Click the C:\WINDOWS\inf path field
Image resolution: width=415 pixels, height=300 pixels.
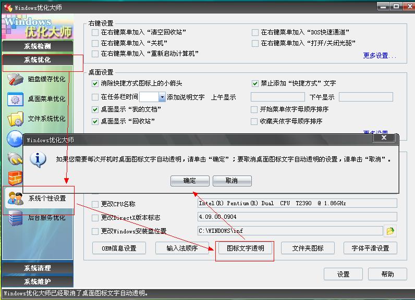[x=290, y=231]
